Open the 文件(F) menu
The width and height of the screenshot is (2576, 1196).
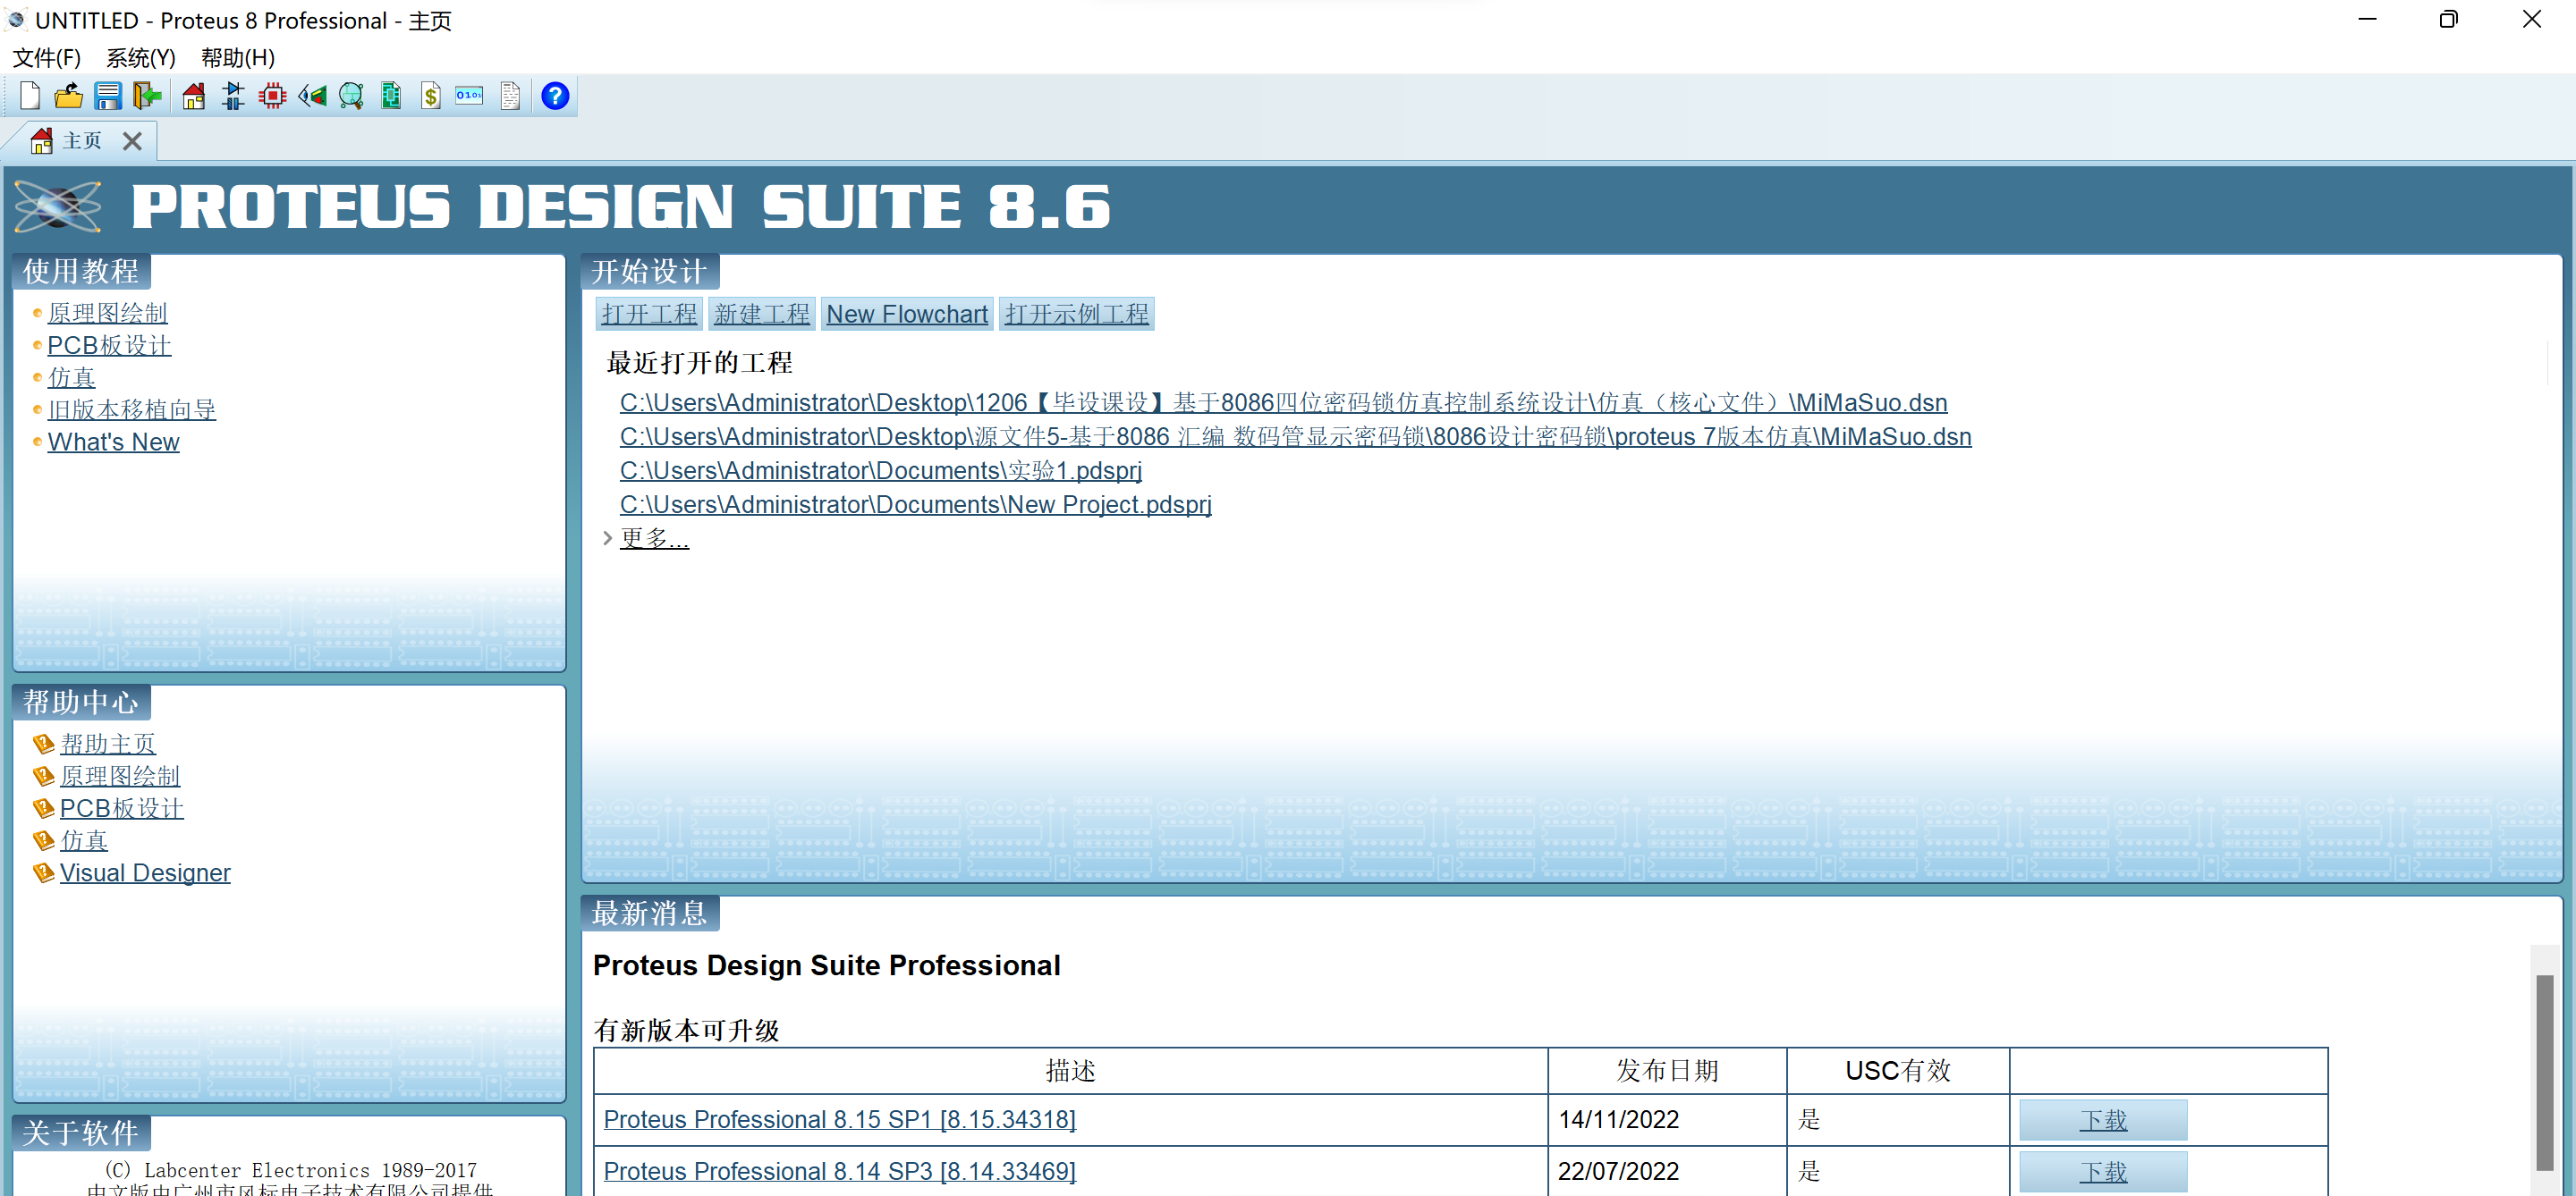46,58
